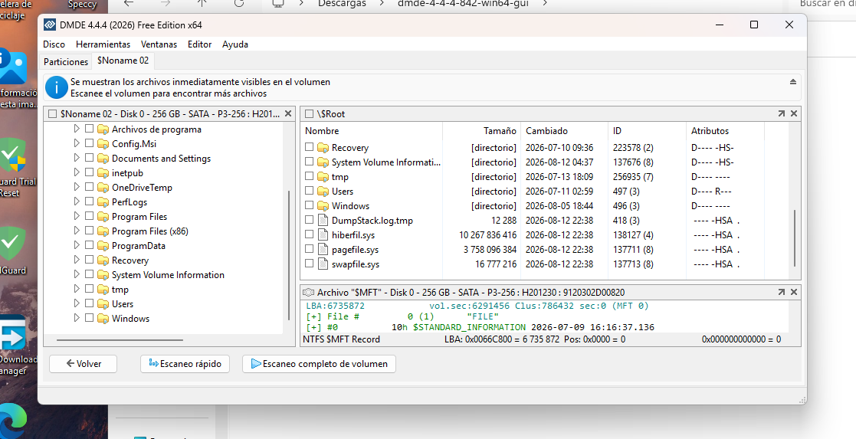Expand the [+] File # entry in MFT view
Viewport: 856px width, 439px height.
point(313,316)
